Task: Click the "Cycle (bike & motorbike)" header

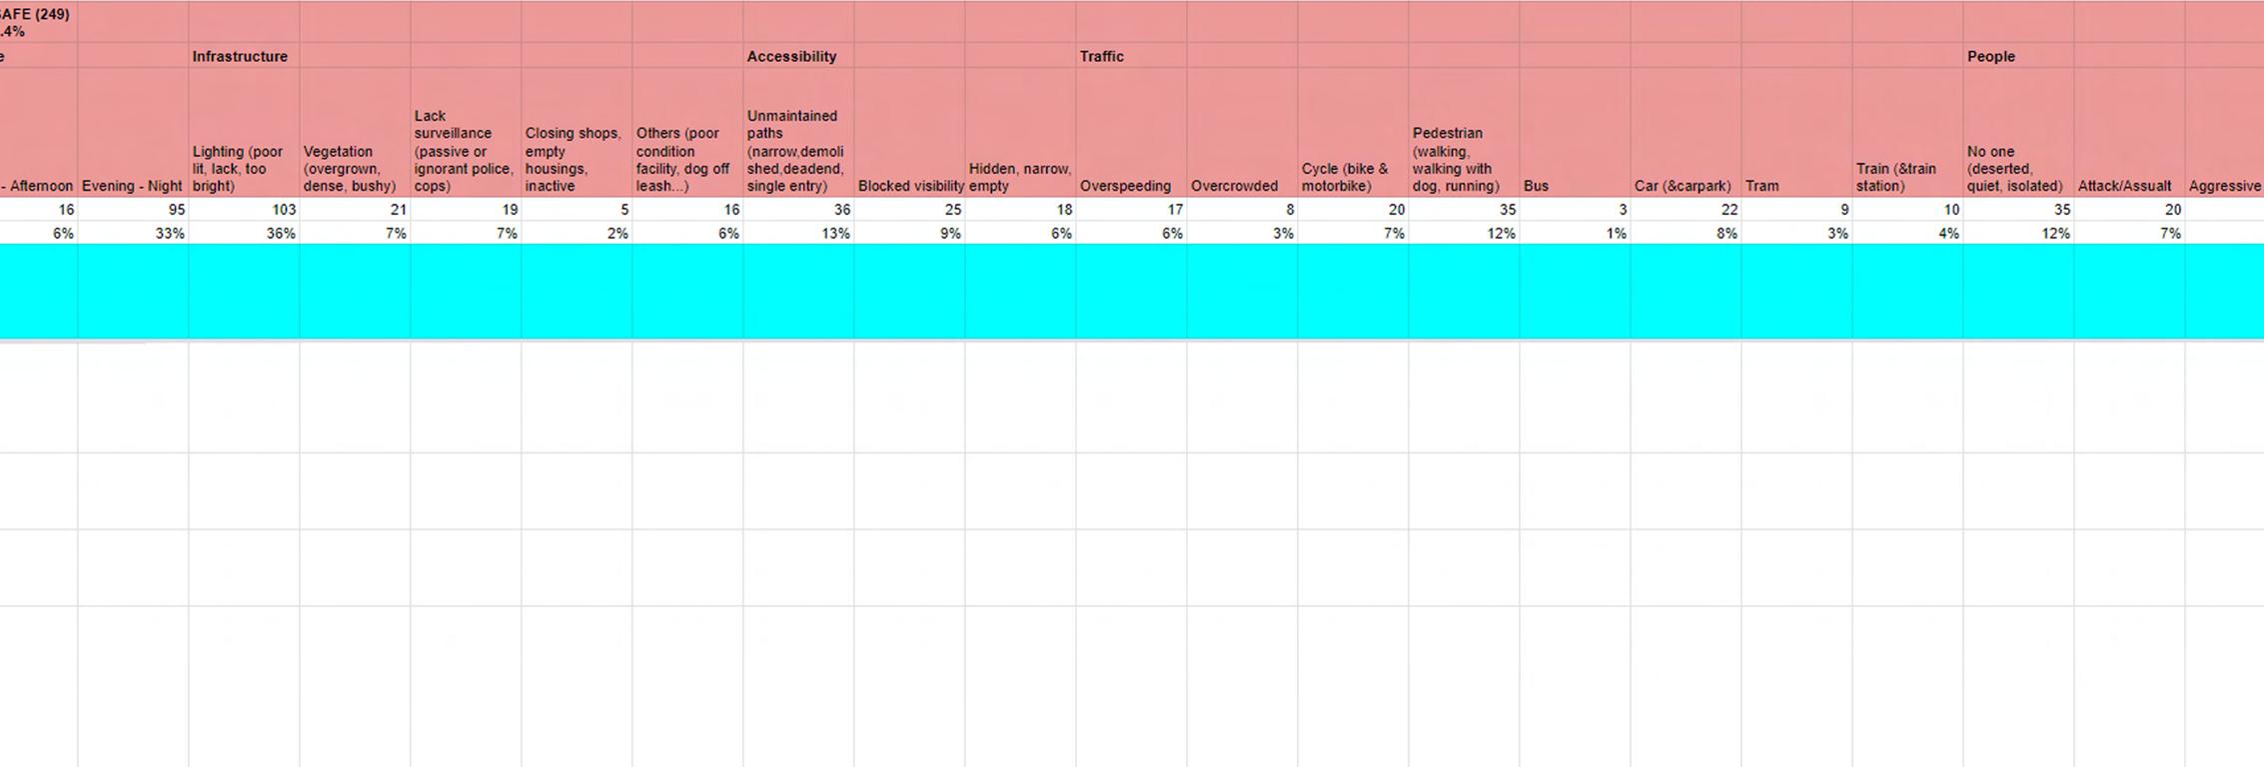Action: (x=1353, y=133)
